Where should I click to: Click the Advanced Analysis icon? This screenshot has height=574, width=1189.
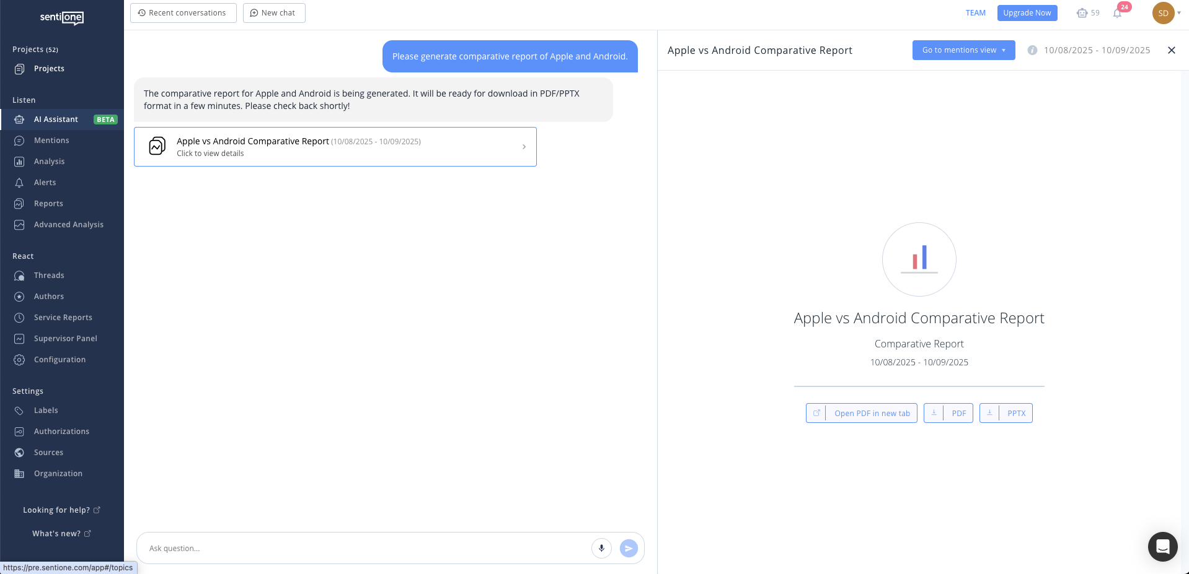[19, 225]
